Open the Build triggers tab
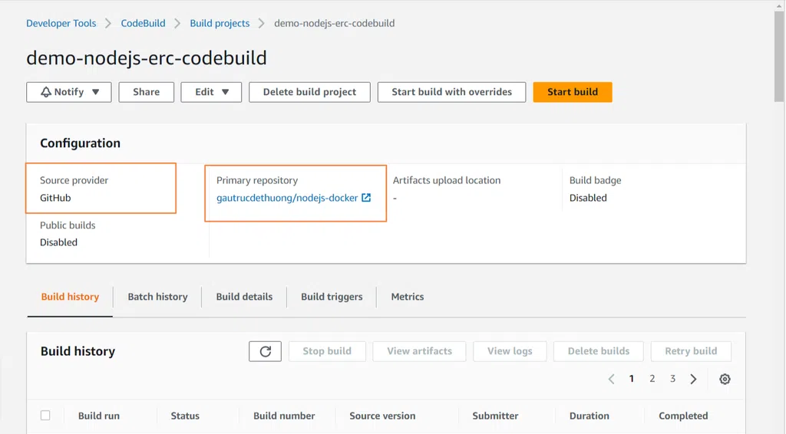 (x=332, y=297)
